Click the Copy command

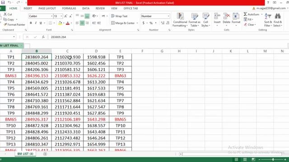click(9, 19)
